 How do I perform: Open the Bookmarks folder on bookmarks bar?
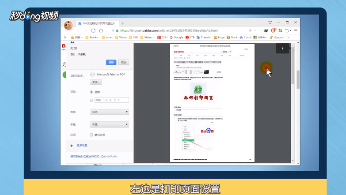pos(92,37)
